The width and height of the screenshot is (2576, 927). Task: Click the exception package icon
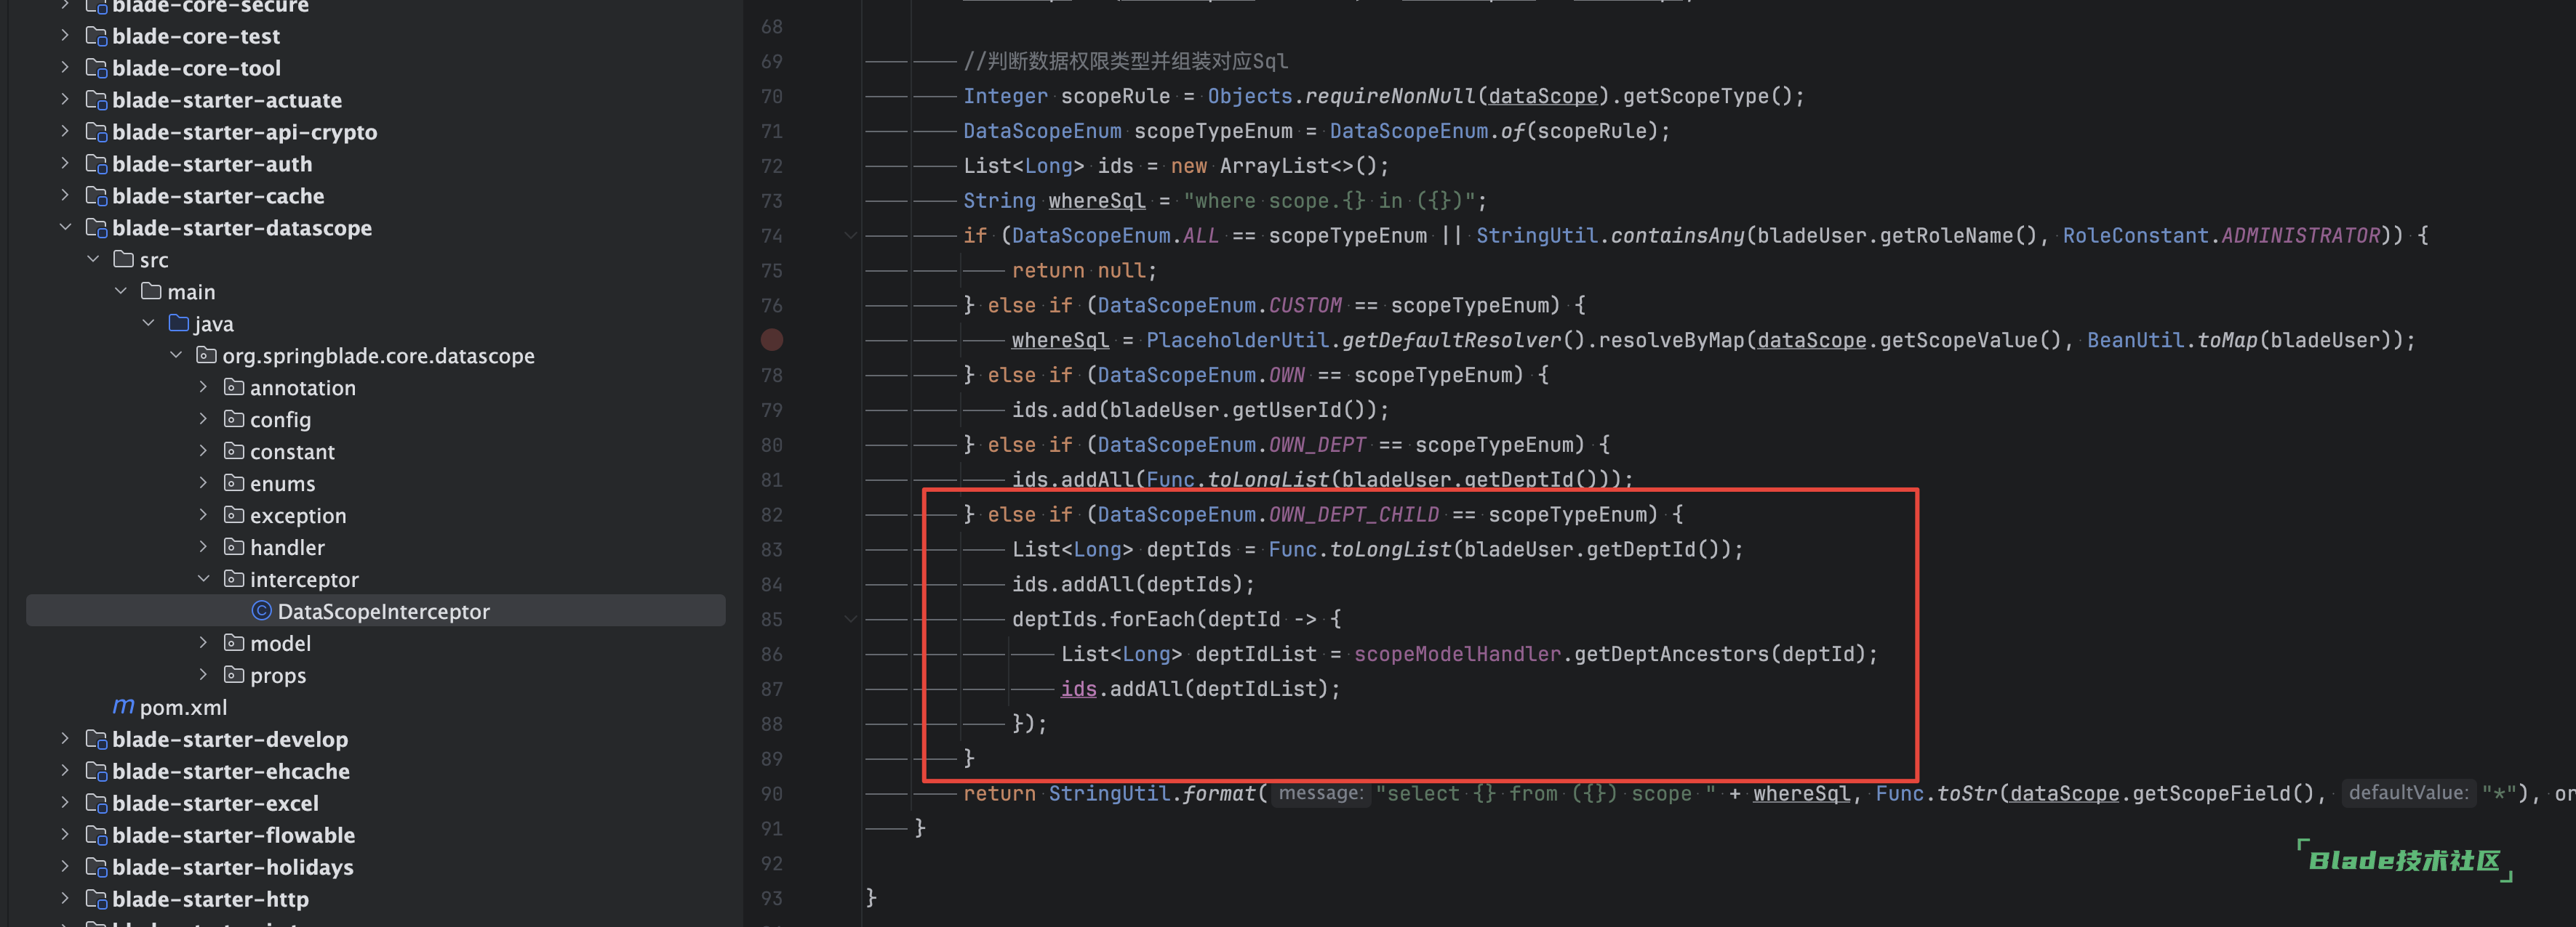click(x=234, y=514)
